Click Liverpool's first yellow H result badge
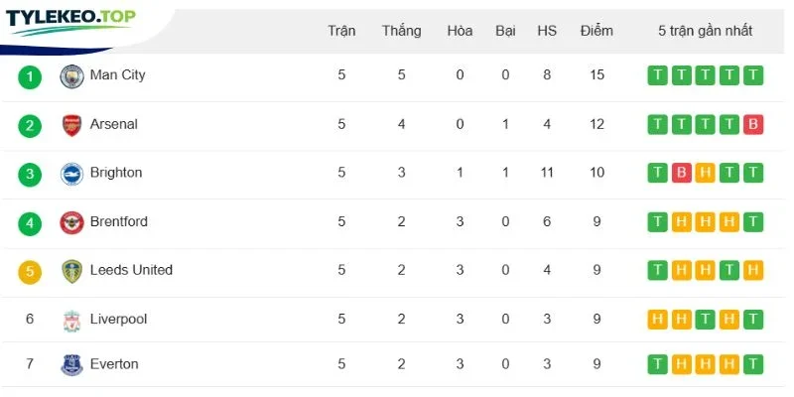This screenshot has width=794, height=397. [657, 320]
